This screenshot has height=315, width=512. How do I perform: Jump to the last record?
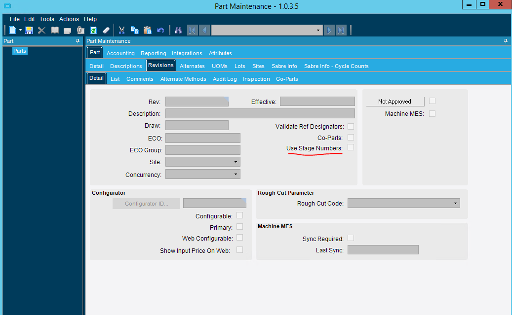[x=341, y=30]
